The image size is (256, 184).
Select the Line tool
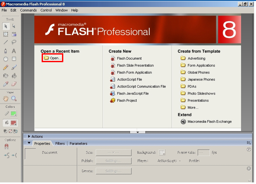click(6, 42)
